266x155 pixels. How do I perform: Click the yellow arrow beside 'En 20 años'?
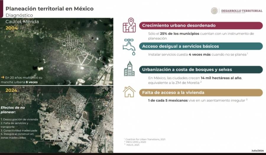point(3,77)
